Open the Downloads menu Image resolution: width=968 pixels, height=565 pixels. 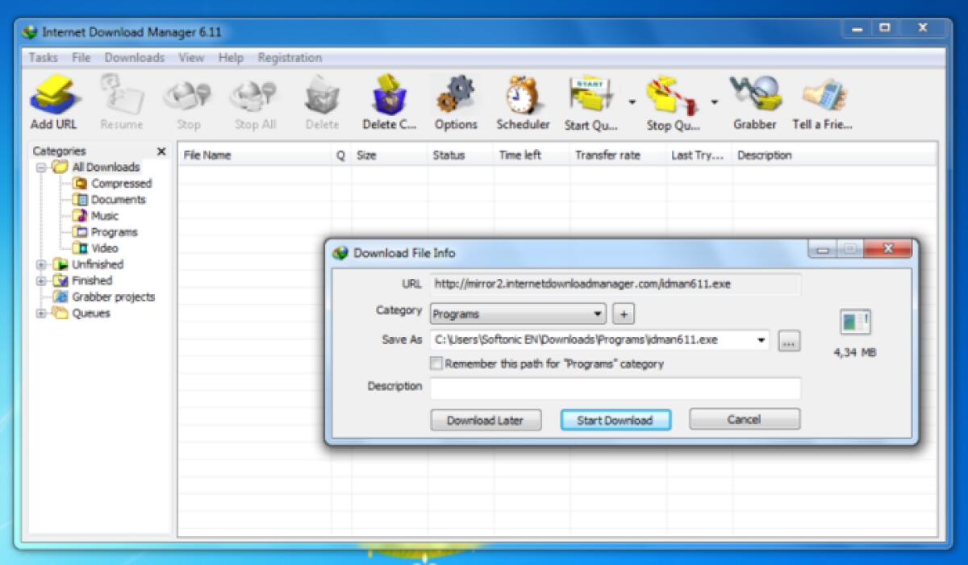(134, 57)
